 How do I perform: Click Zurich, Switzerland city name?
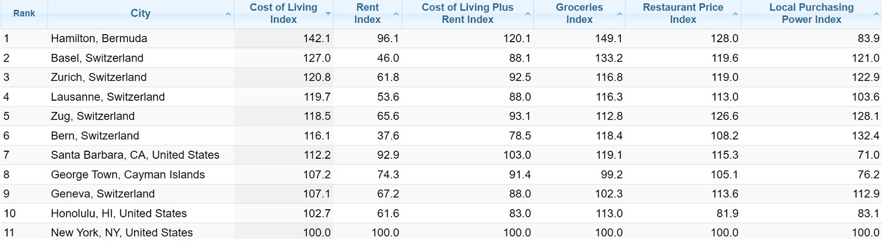[x=99, y=77]
